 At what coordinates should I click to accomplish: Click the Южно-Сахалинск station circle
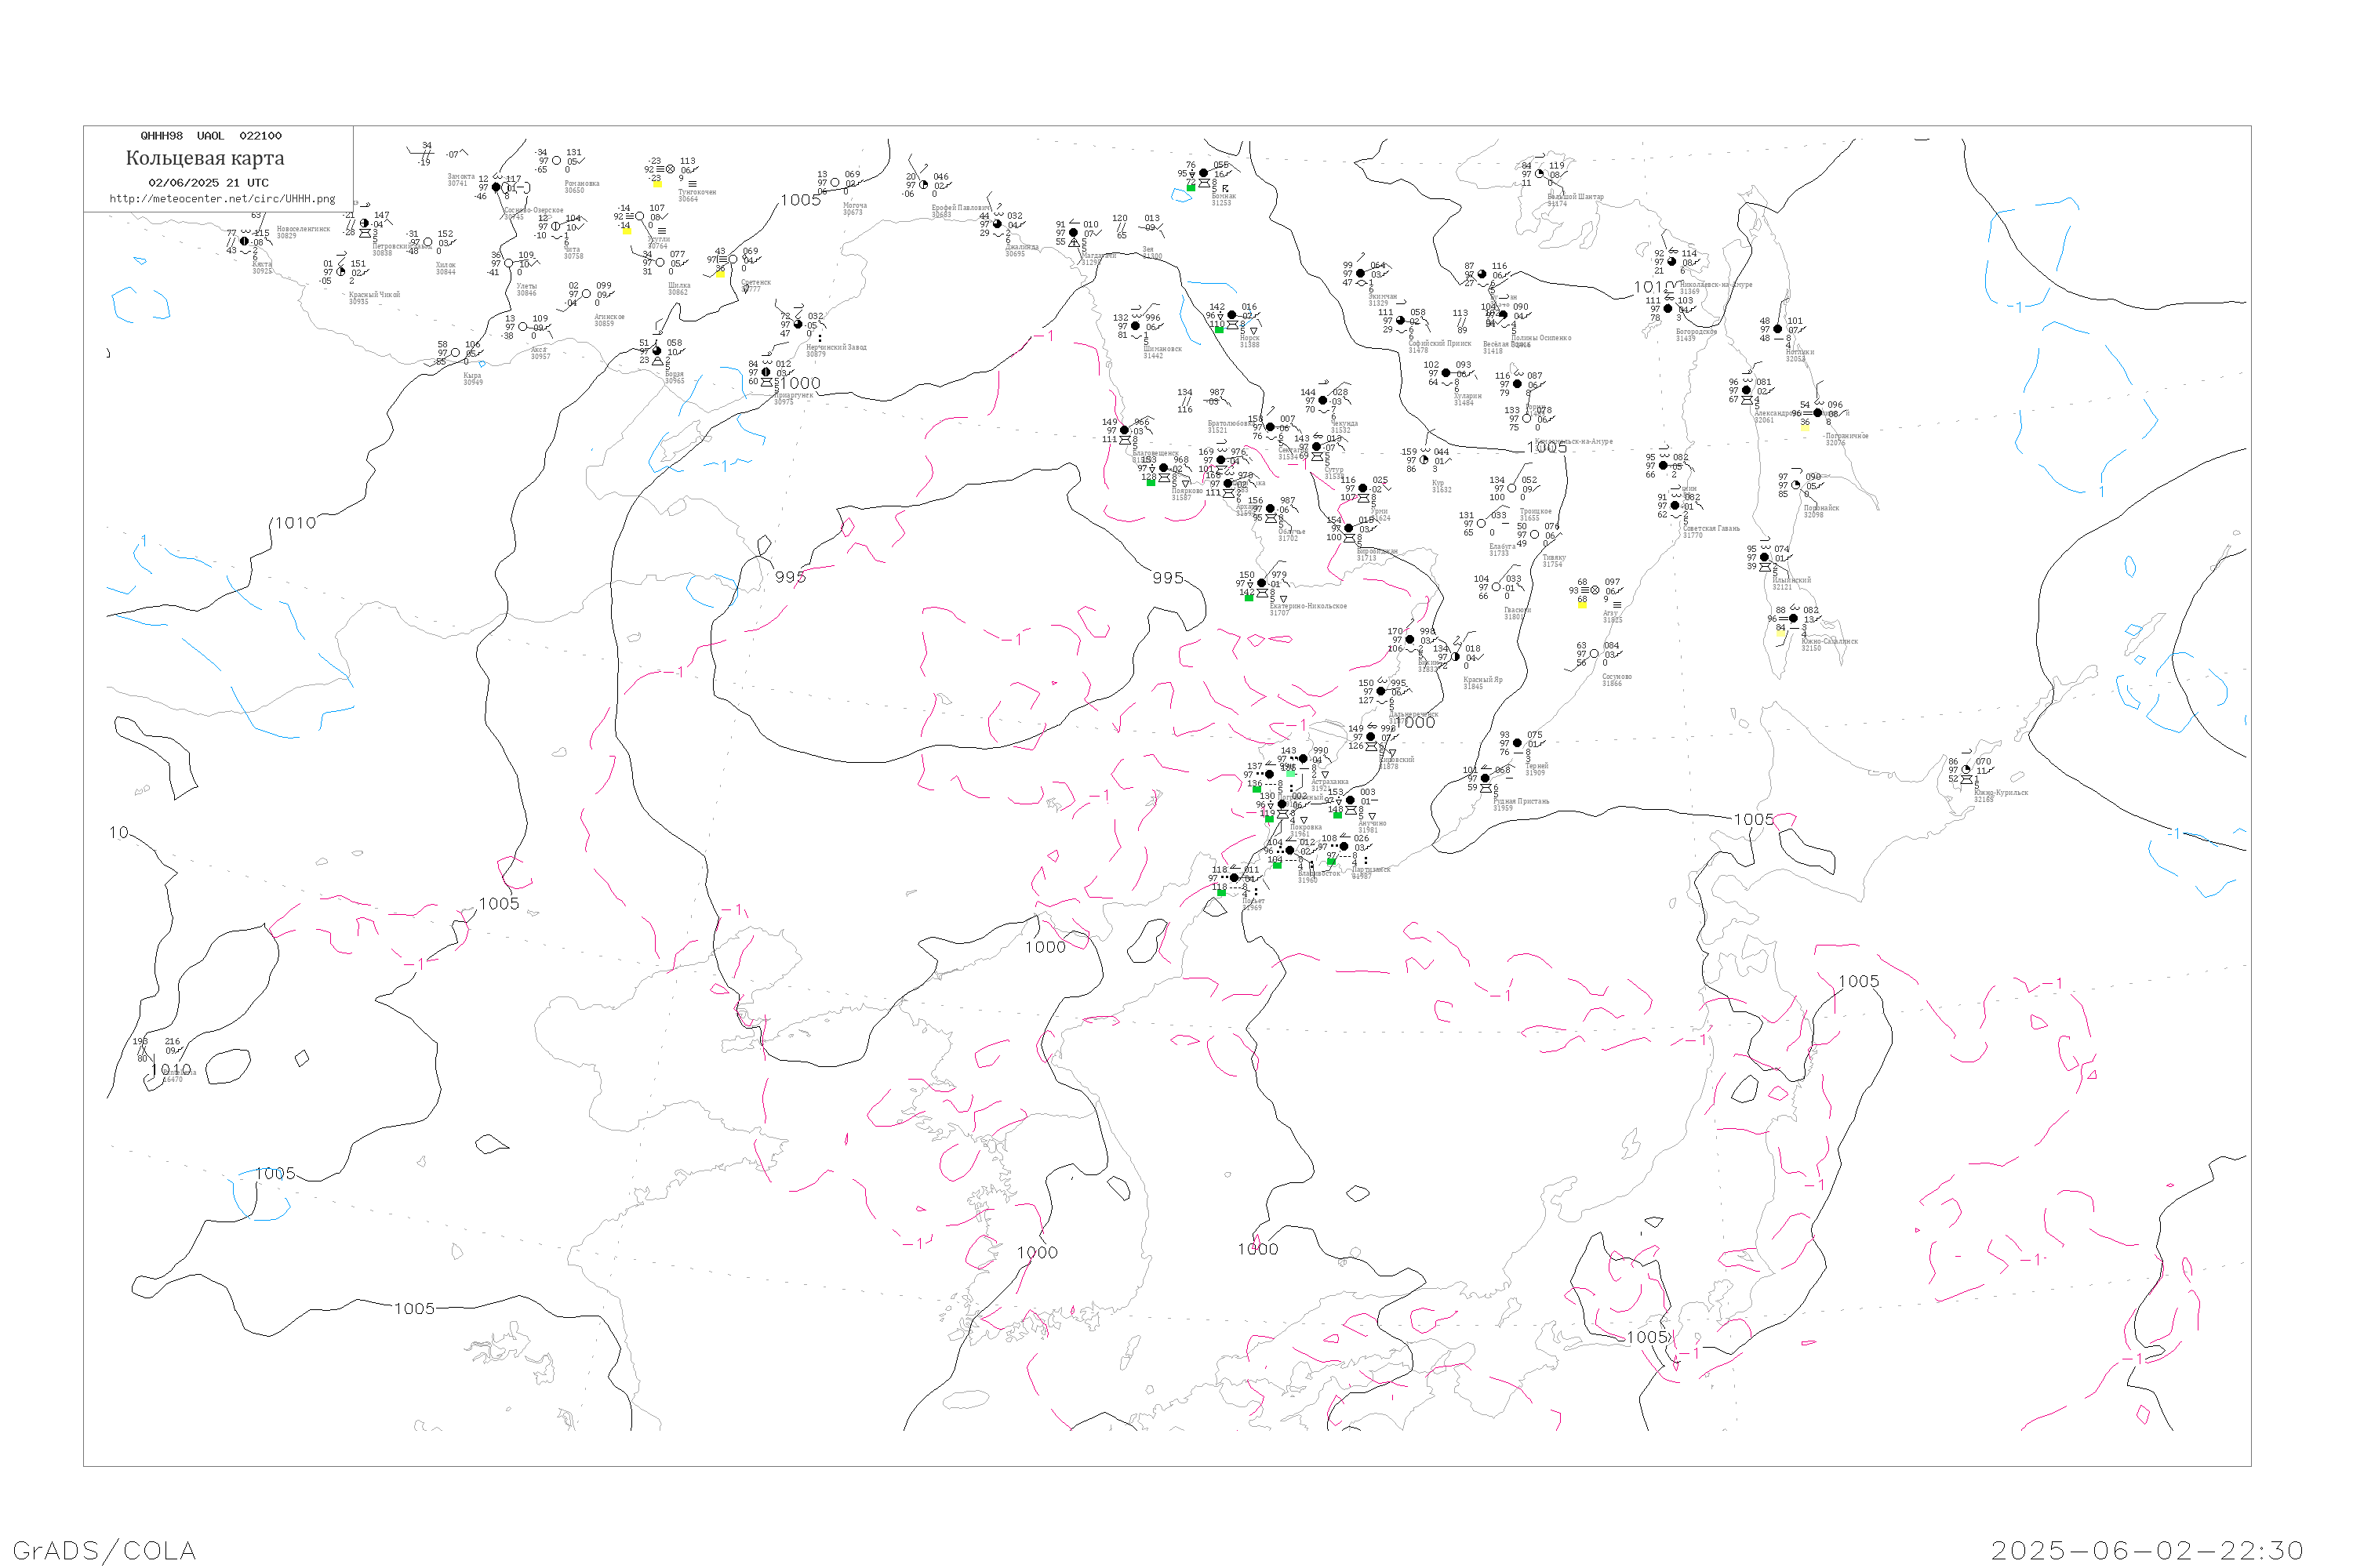(1793, 618)
